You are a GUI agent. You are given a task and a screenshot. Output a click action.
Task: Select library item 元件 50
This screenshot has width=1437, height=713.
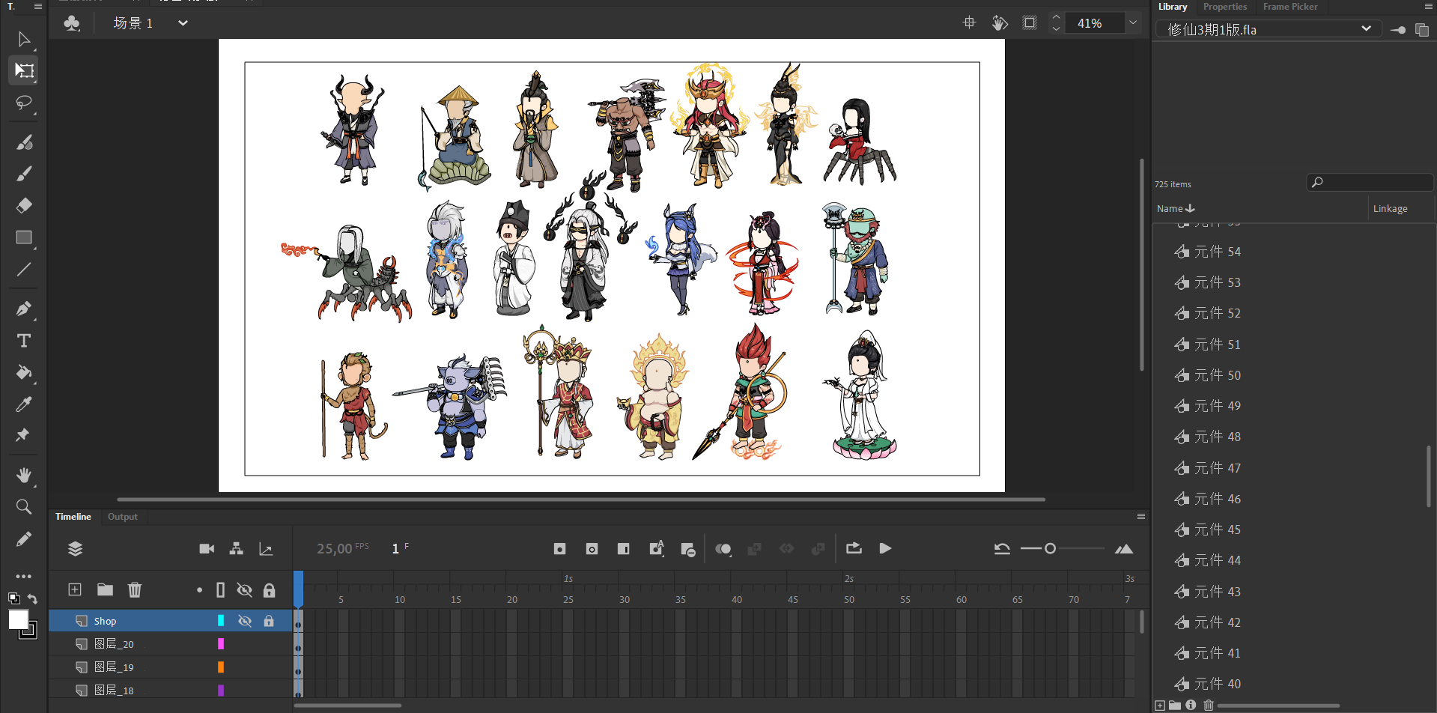point(1217,375)
